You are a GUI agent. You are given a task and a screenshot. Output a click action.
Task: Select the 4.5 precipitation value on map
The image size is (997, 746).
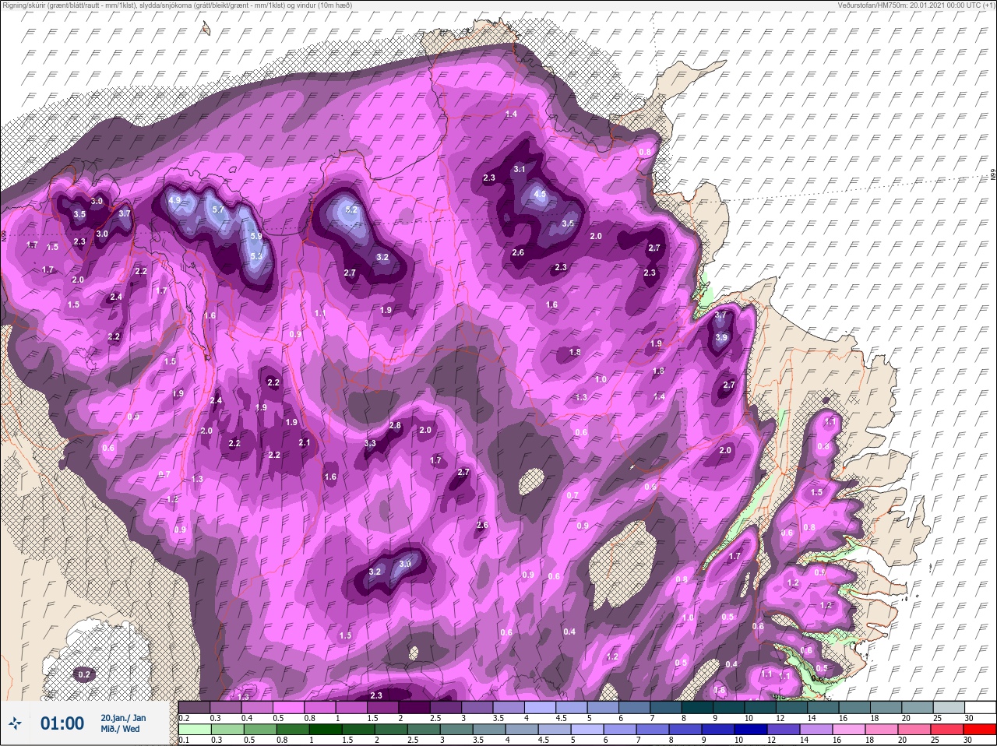(540, 194)
